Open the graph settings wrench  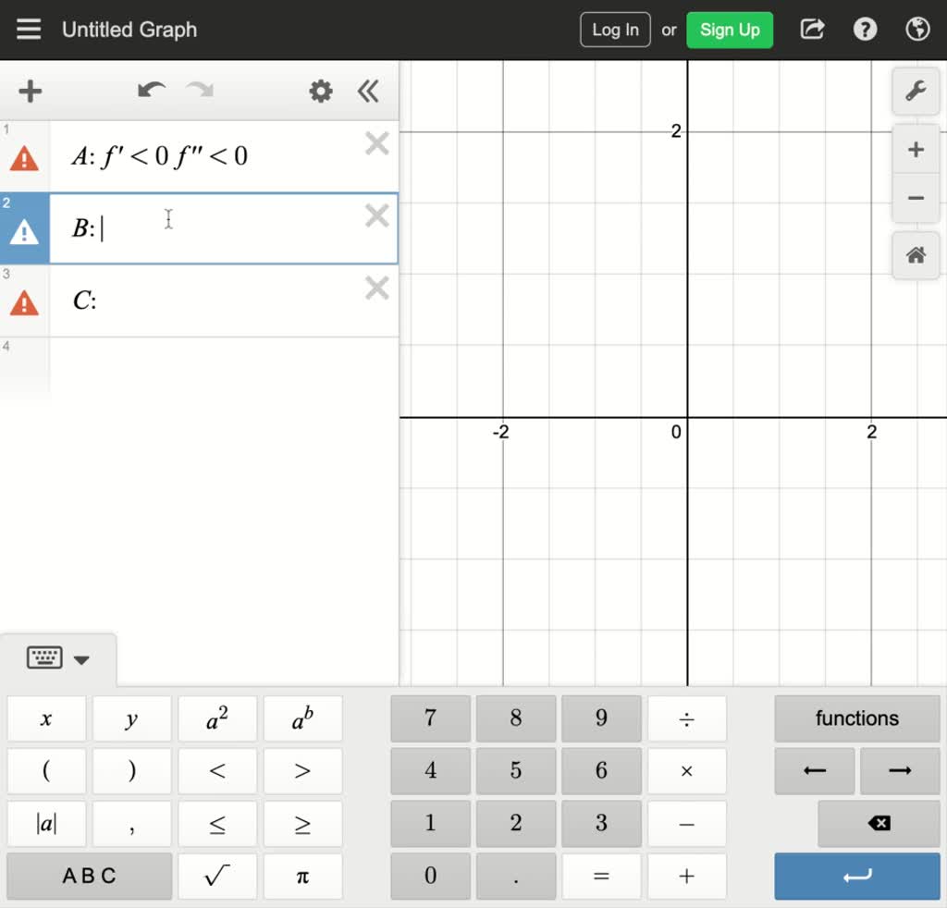pyautogui.click(x=915, y=92)
